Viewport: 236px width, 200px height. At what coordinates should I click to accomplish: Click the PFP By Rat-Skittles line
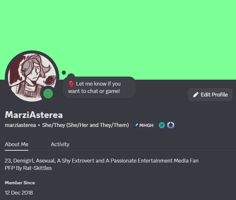pyautogui.click(x=28, y=168)
